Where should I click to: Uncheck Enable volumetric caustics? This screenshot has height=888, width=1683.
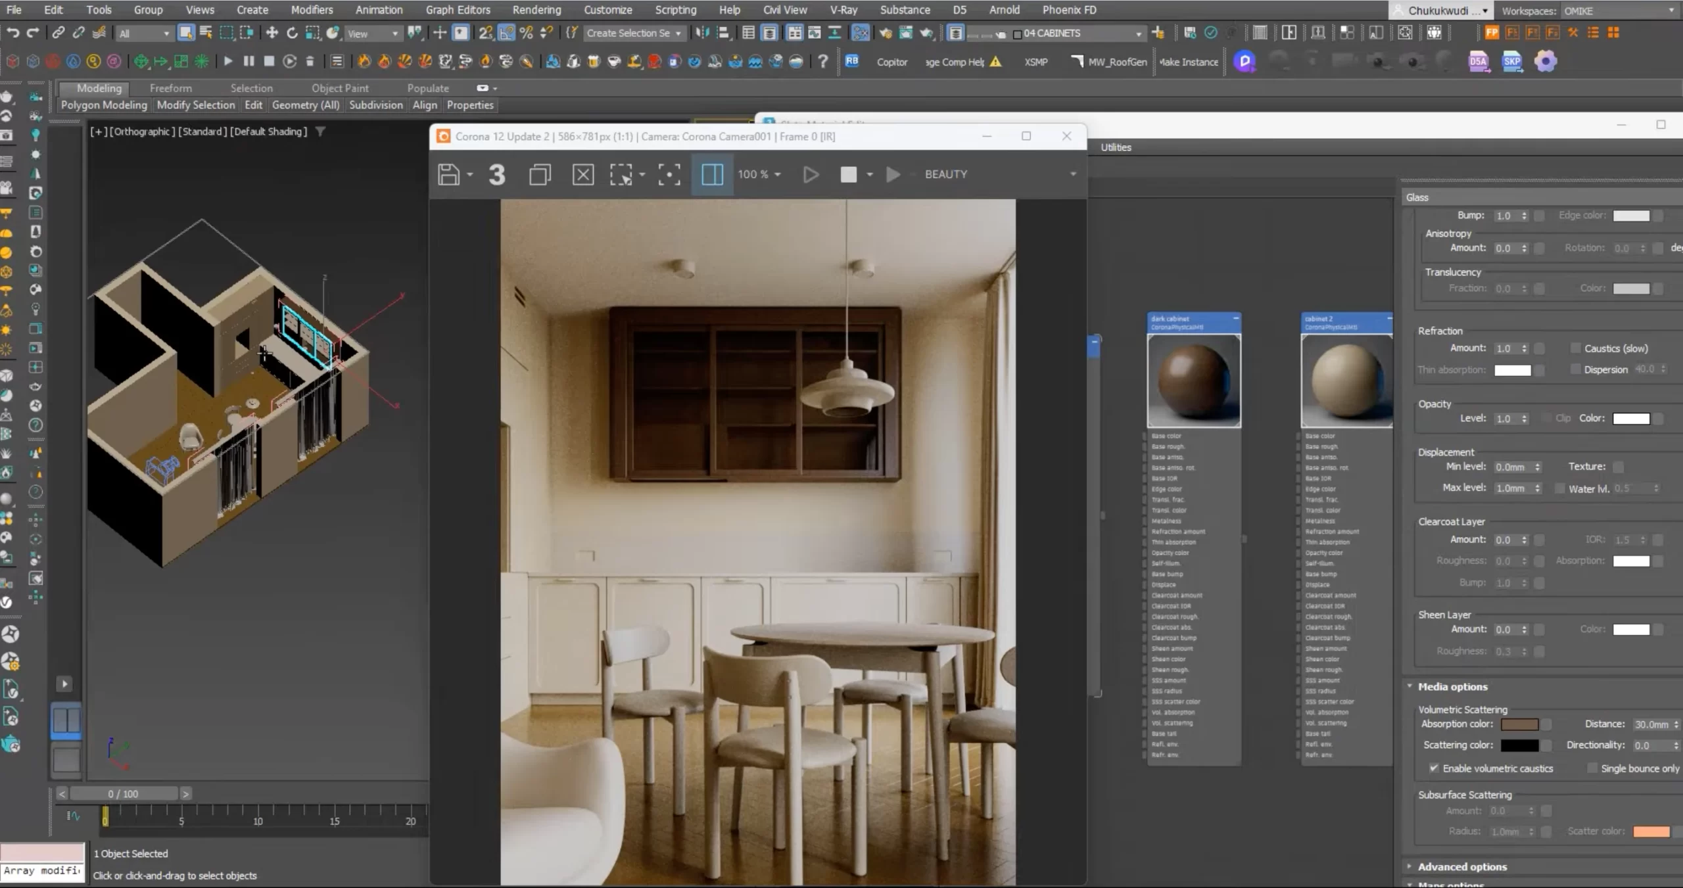1434,768
